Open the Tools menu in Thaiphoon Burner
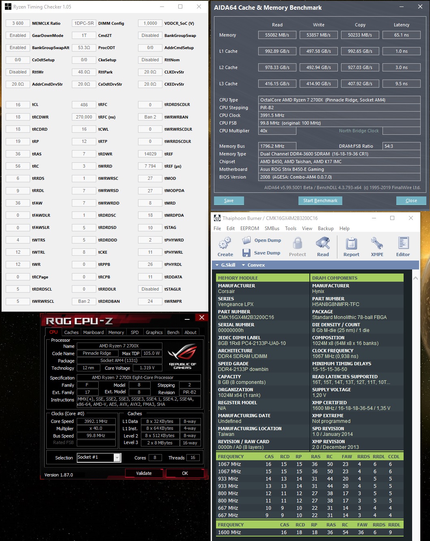430x541 pixels. (290, 228)
